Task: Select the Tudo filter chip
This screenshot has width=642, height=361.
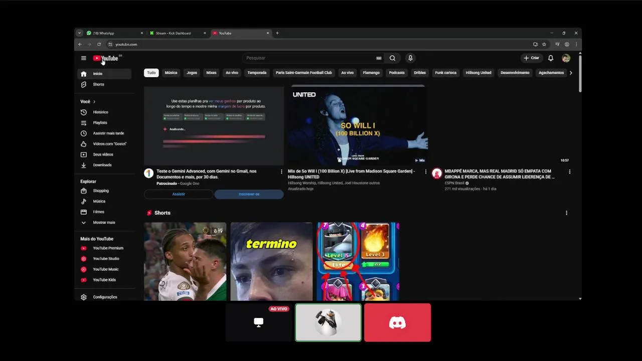Action: 151,73
